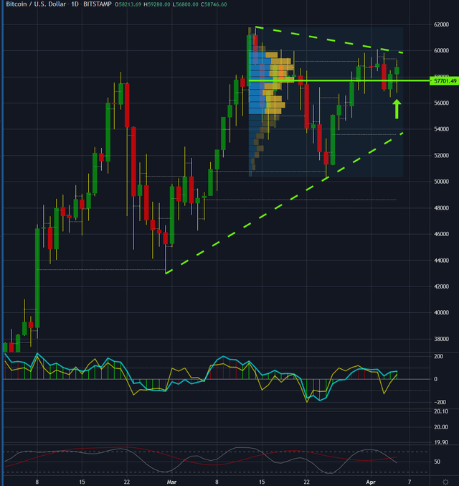Open chart settings gear icon
The image size is (459, 486).
(x=445, y=482)
